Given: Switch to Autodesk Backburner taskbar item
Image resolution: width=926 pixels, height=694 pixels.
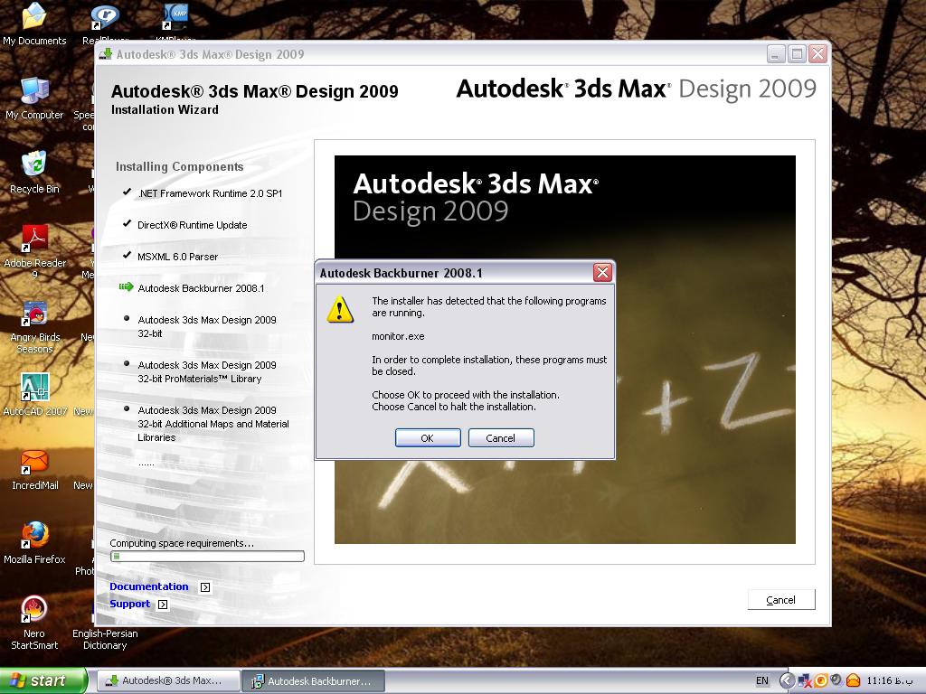Looking at the screenshot, I should [x=314, y=681].
